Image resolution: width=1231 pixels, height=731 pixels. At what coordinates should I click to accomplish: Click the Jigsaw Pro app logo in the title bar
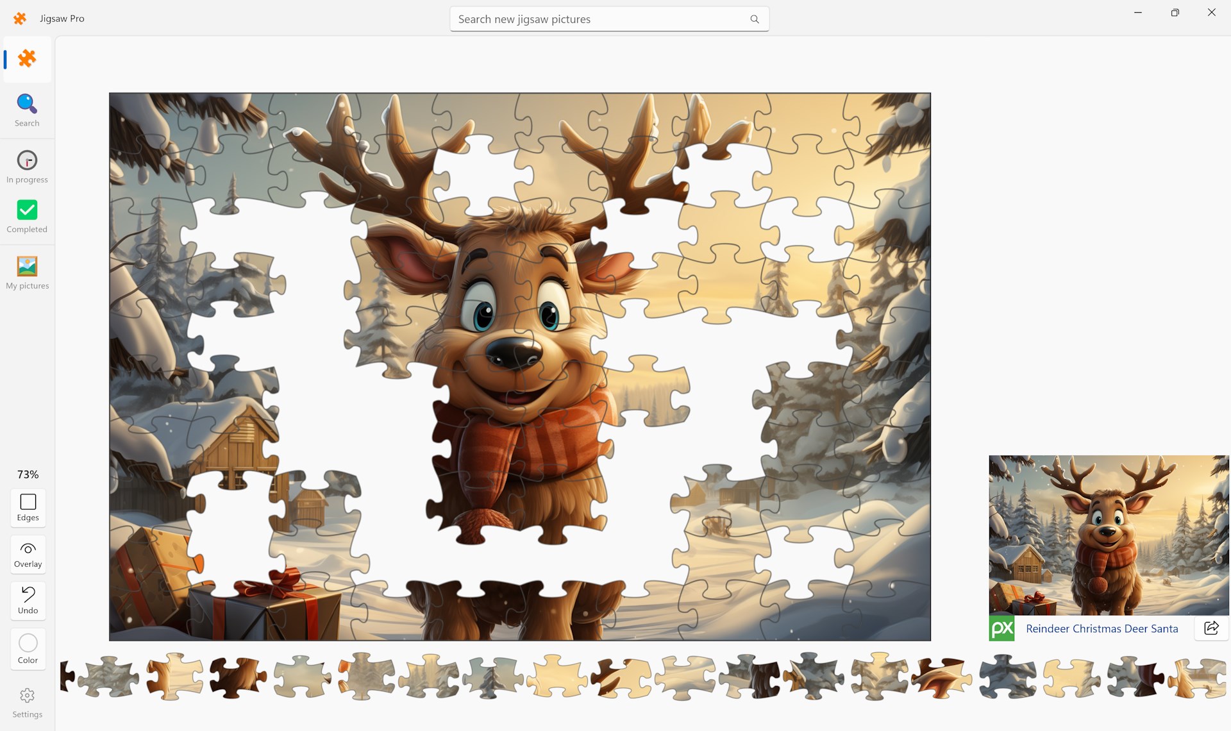point(20,19)
